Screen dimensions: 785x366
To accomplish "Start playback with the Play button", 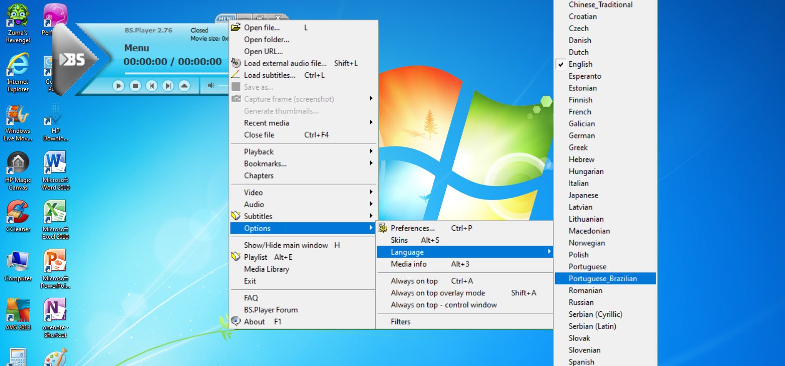I will 119,86.
